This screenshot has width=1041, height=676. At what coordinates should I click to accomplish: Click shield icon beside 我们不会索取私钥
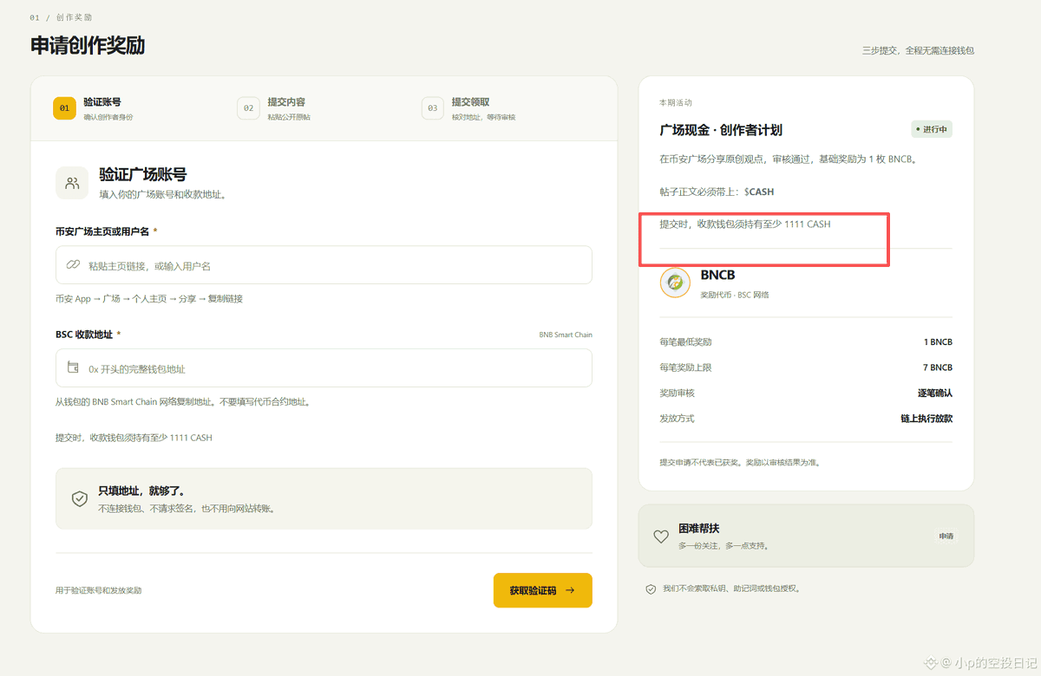[651, 588]
